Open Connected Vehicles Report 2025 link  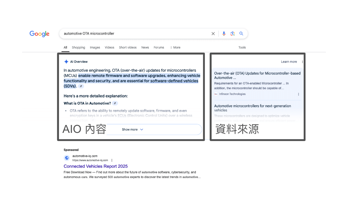[x=96, y=166]
